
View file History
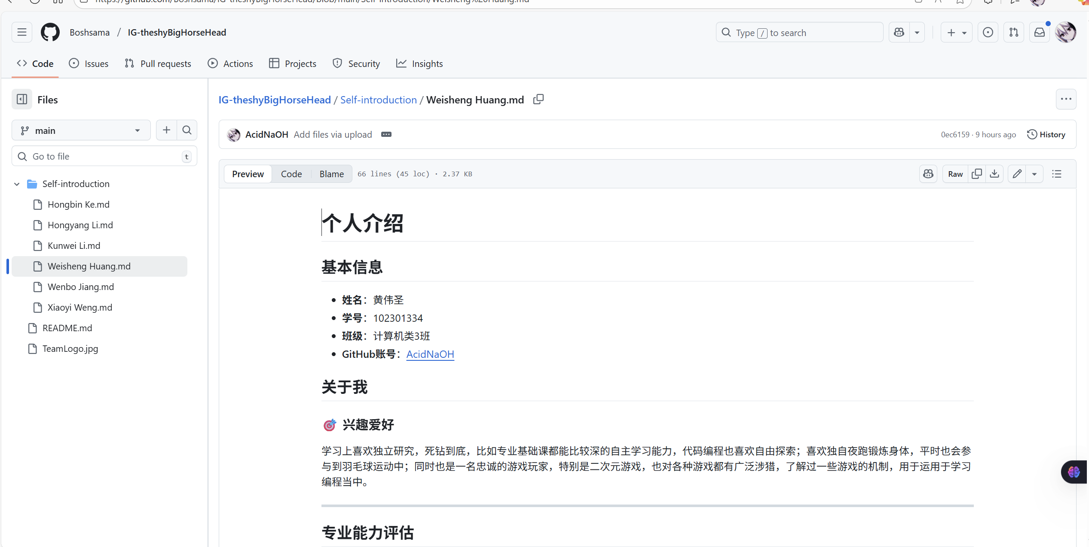[x=1046, y=135]
